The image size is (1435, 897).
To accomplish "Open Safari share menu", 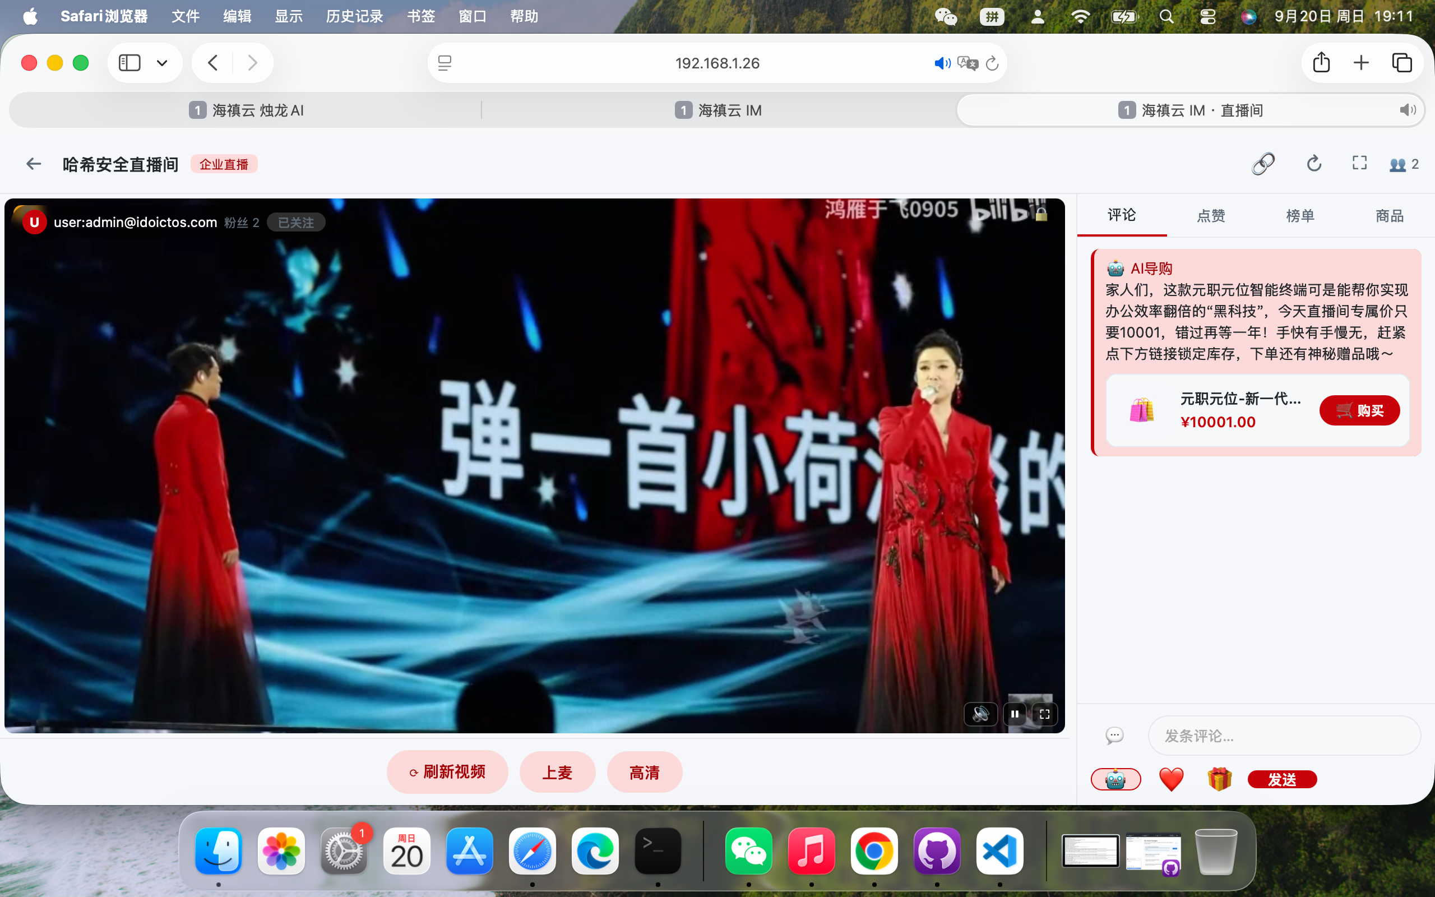I will click(1321, 62).
